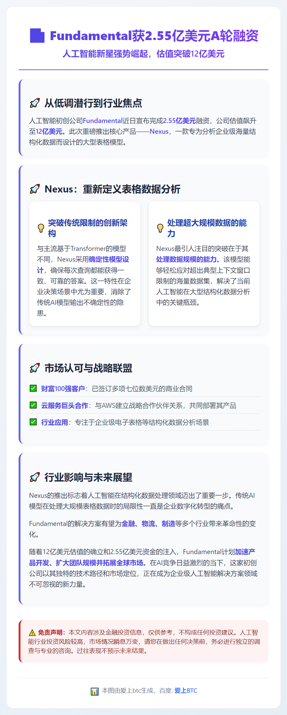Click the warning triangle icon before 免责声明
The height and width of the screenshot is (715, 287).
[32, 632]
